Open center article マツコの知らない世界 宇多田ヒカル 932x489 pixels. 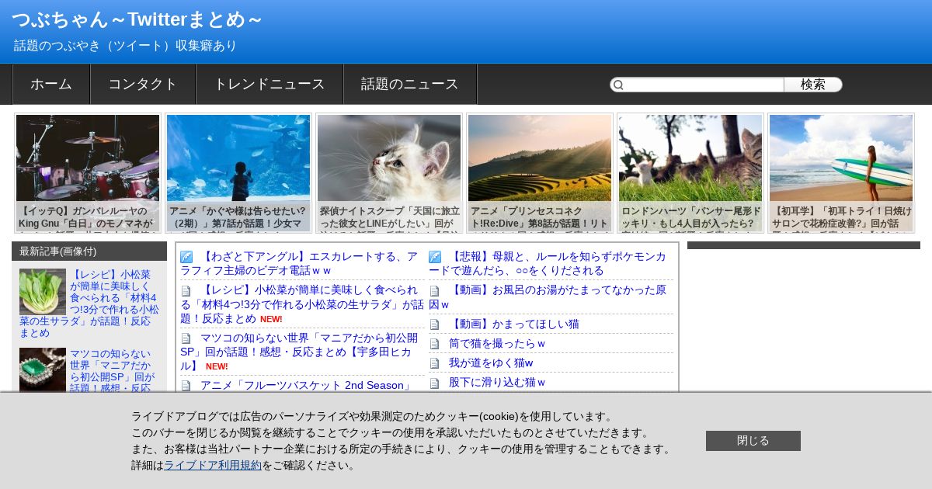pos(299,352)
